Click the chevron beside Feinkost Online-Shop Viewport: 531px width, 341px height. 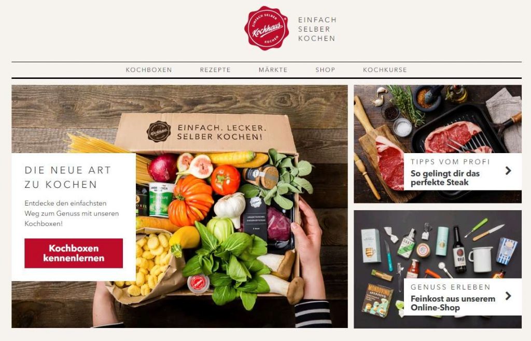pyautogui.click(x=508, y=296)
